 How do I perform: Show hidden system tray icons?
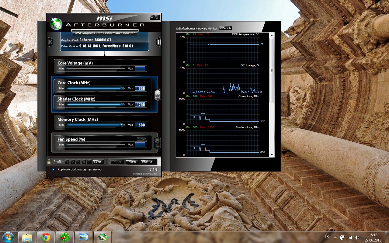(335, 237)
